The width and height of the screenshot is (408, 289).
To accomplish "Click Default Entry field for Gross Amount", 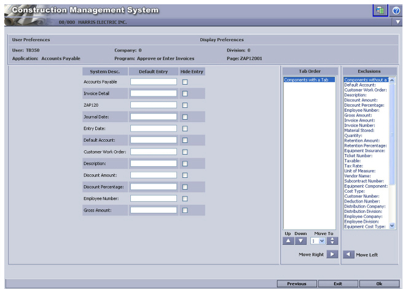I will (x=154, y=210).
